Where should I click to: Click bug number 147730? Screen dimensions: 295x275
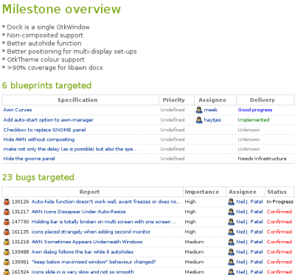(20, 222)
